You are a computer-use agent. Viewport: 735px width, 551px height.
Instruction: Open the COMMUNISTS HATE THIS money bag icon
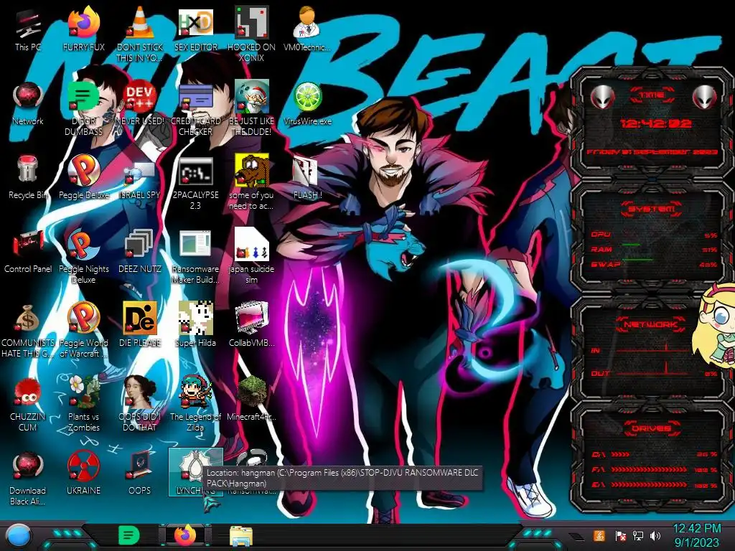click(x=28, y=330)
